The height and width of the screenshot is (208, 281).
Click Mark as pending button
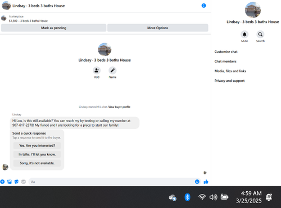[54, 28]
